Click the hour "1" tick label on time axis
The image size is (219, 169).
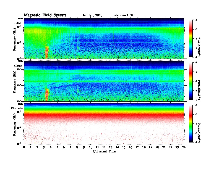(31, 147)
